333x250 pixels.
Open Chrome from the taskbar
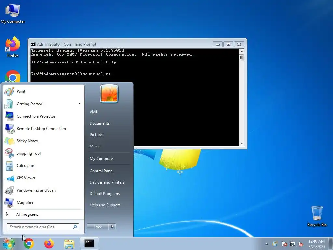pos(29,243)
